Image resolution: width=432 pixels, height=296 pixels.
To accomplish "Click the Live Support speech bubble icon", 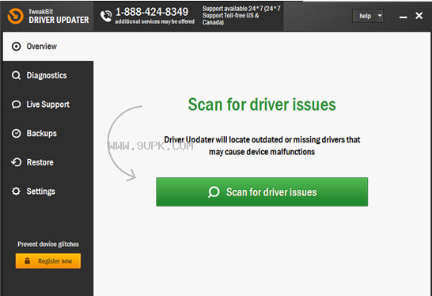I will point(17,104).
